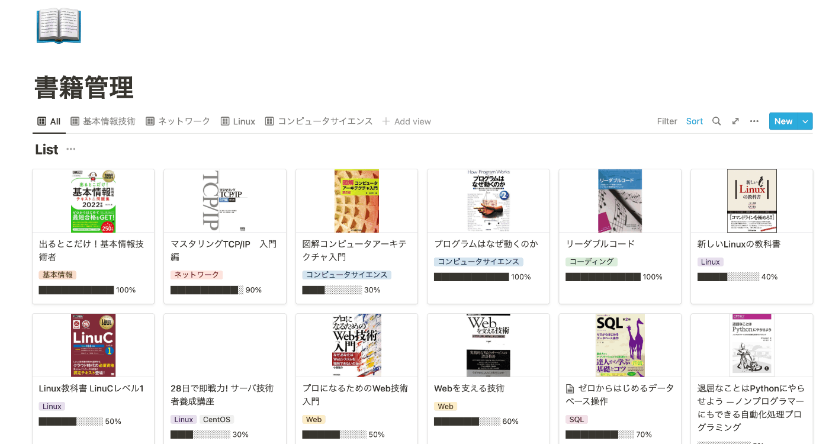
Task: Open the マスタリングTCP/IP 入門編 card title
Action: [223, 250]
